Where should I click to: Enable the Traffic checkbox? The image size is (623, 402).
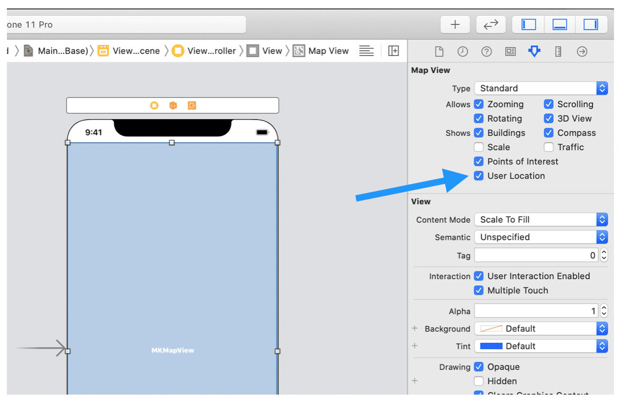click(549, 147)
